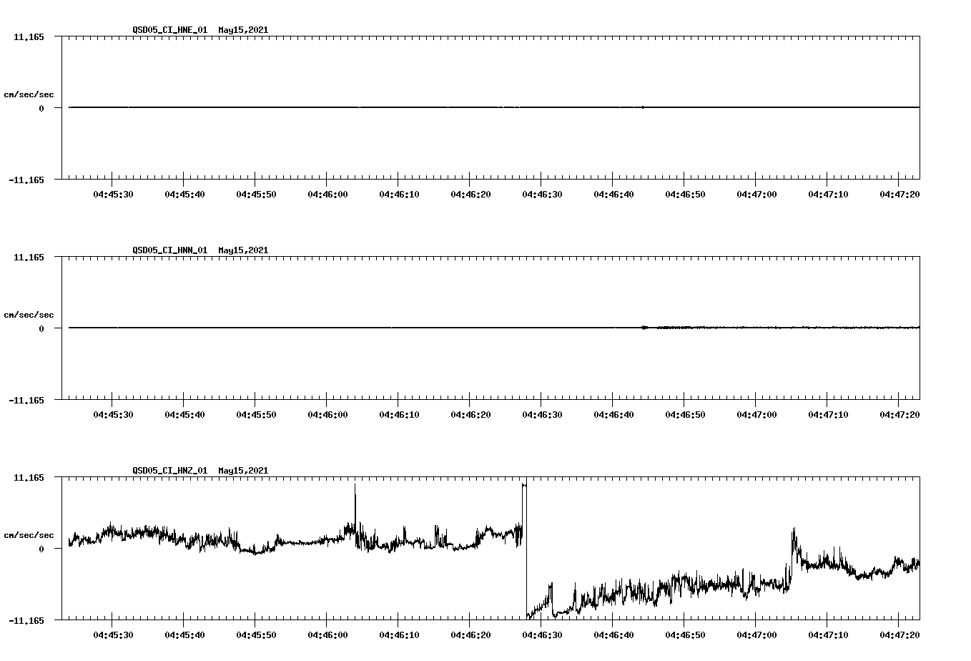This screenshot has width=971, height=661.
Task: Click 04:46:30 time label under HNZ plot
Action: click(x=542, y=635)
